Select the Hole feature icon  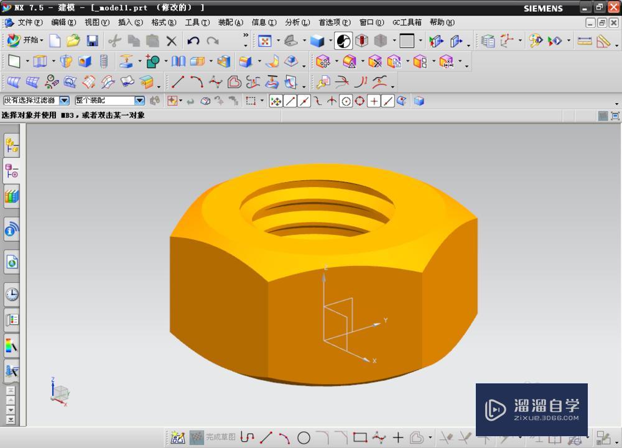click(85, 62)
